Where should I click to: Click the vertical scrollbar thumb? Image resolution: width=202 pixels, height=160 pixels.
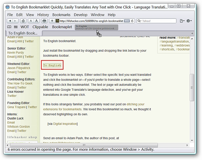pyautogui.click(x=192, y=88)
